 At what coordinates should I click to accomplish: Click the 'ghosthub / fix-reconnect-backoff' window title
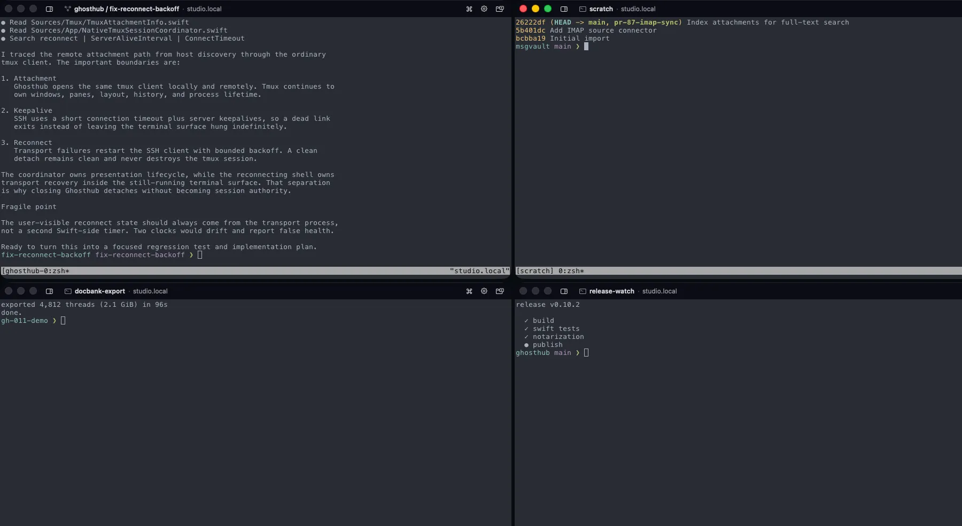127,9
